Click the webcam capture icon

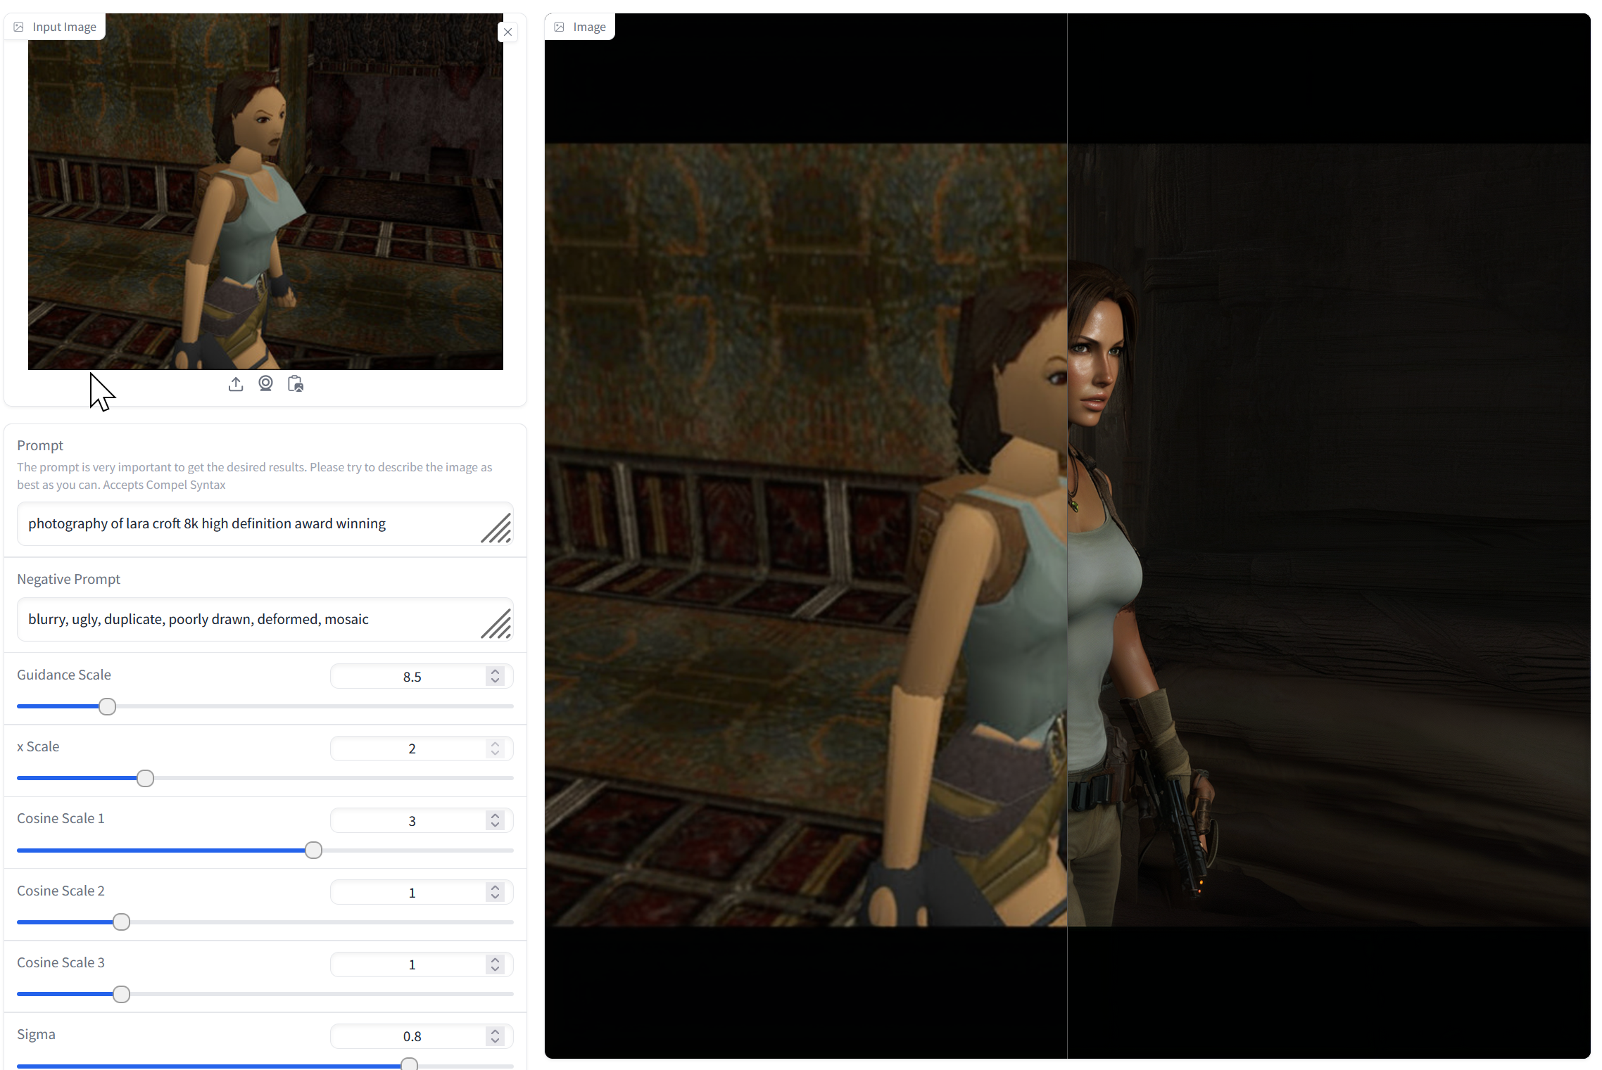(x=265, y=383)
